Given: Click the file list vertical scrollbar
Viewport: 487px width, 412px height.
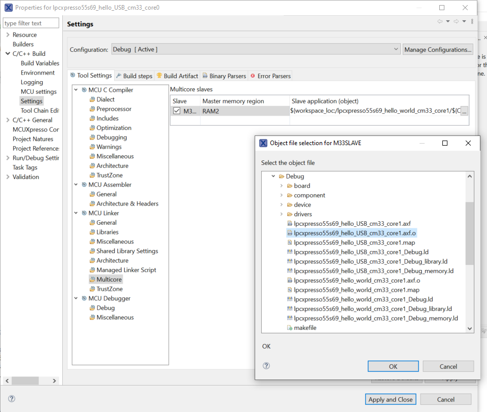Looking at the screenshot, I should pos(469,233).
